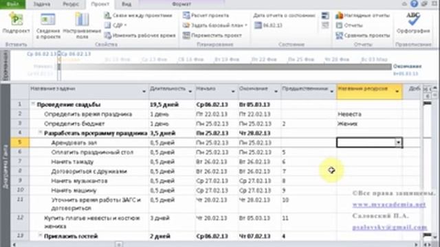Switch to the Вид ribbon tab
Screen dimensions: 440x247
(126, 4)
